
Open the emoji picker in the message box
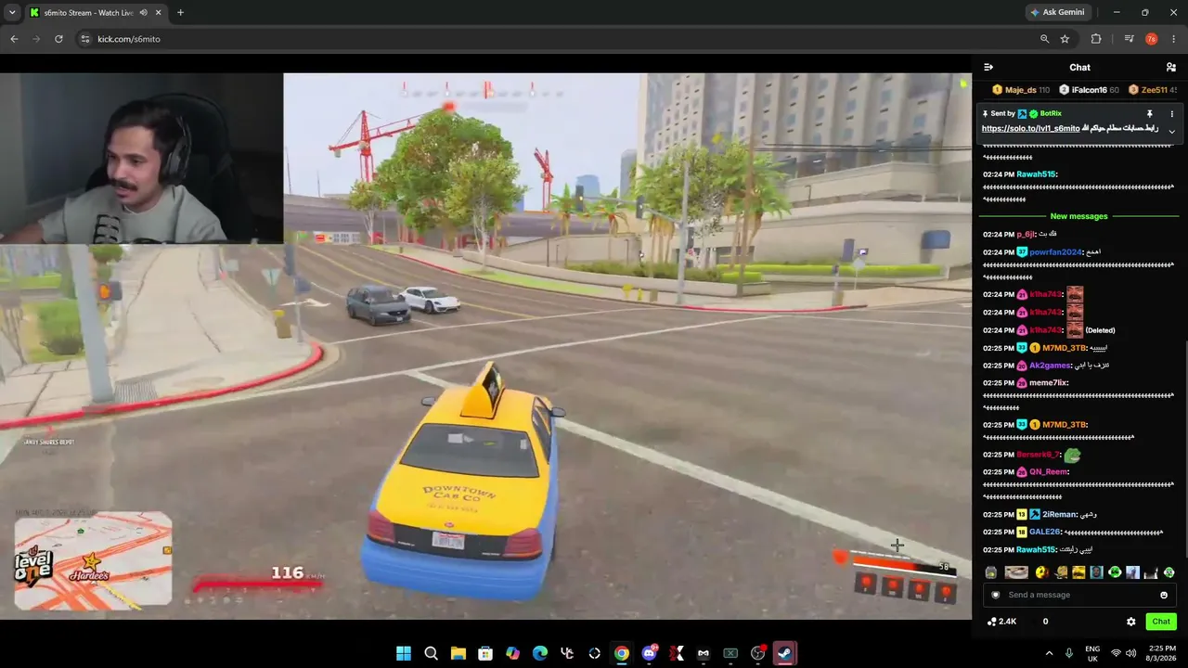(x=1164, y=595)
